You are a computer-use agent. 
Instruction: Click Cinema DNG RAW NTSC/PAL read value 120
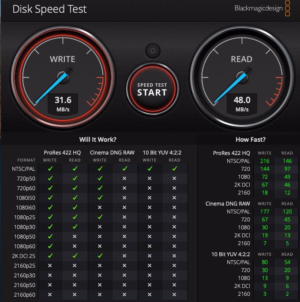(x=287, y=212)
